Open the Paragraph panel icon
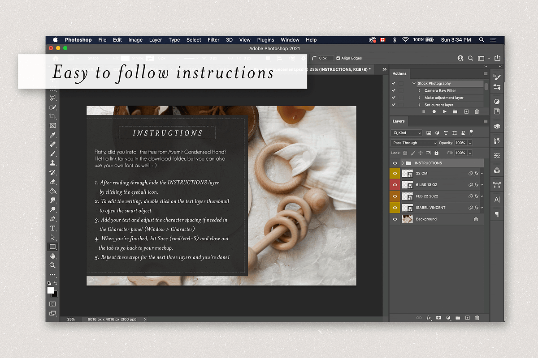This screenshot has height=358, width=538. [x=497, y=214]
